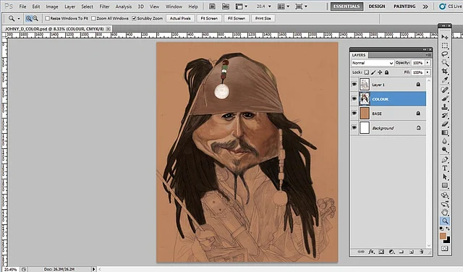Select the Crop tool
Viewport: 463px width, 272px height.
[445, 71]
